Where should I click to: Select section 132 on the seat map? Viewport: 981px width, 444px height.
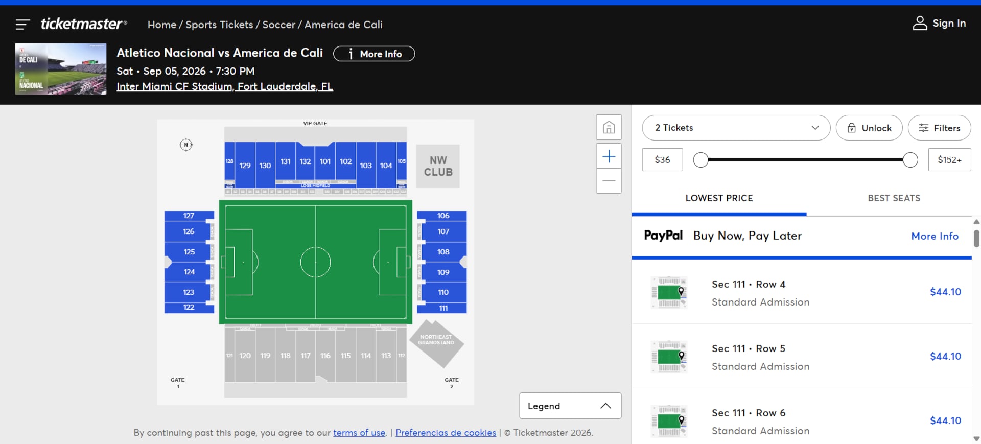[305, 161]
